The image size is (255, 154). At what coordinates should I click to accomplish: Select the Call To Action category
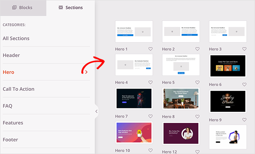[46, 89]
